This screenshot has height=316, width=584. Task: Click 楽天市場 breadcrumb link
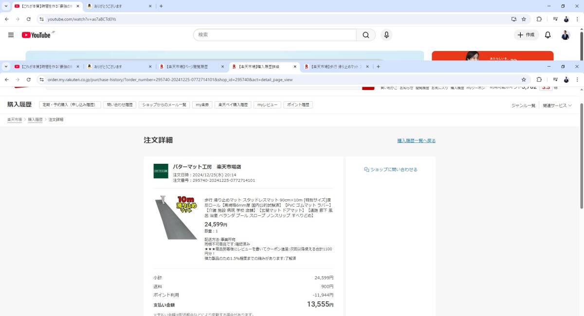pos(14,119)
